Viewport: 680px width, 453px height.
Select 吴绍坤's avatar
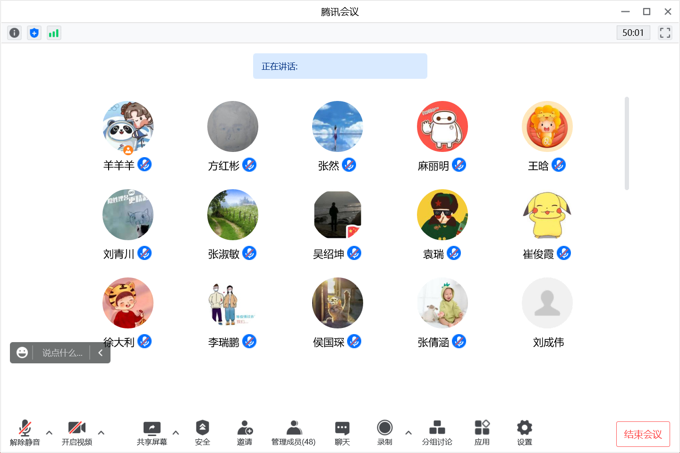click(x=338, y=215)
